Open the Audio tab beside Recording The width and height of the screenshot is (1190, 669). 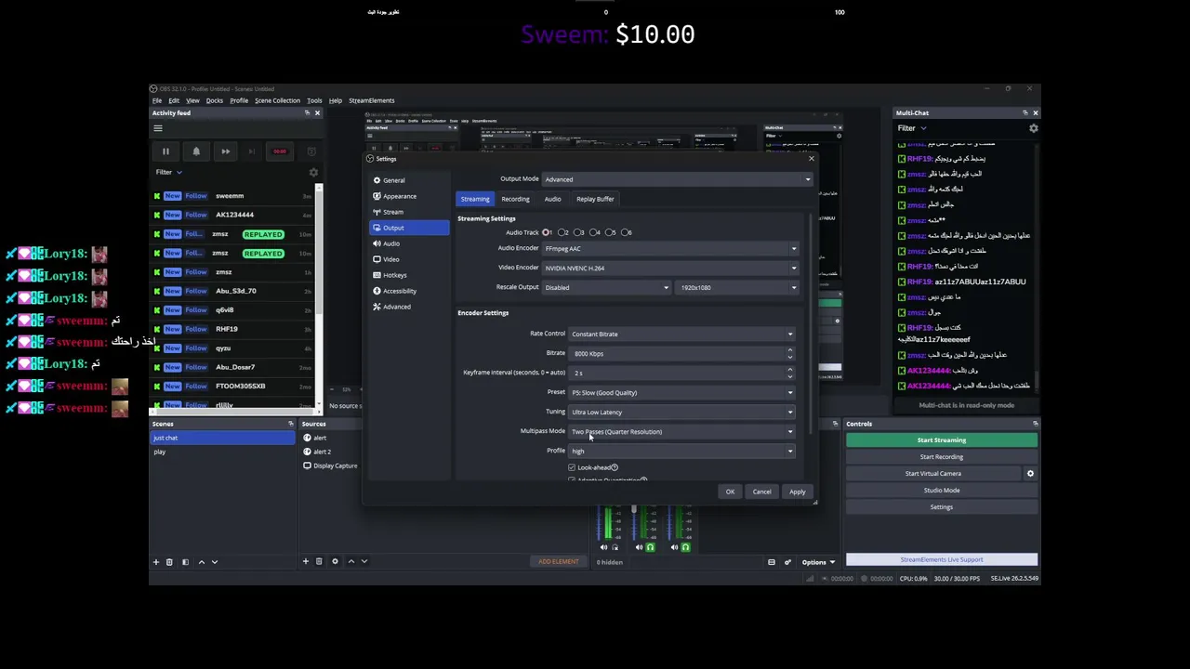tap(552, 199)
